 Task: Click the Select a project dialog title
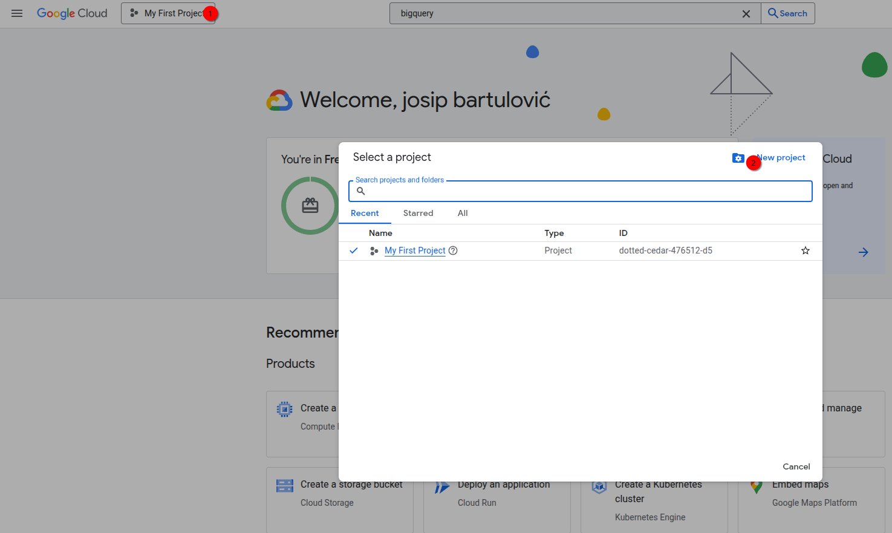click(x=392, y=157)
